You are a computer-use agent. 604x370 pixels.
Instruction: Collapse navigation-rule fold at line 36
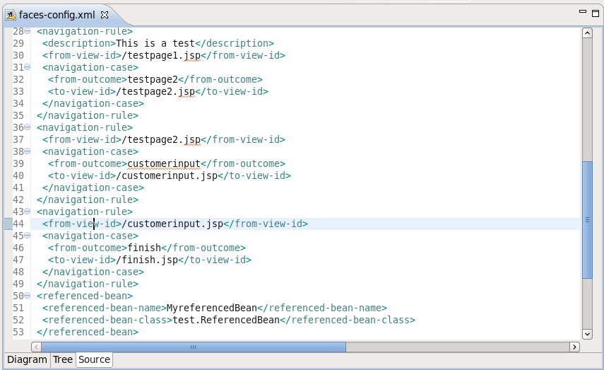(x=28, y=127)
